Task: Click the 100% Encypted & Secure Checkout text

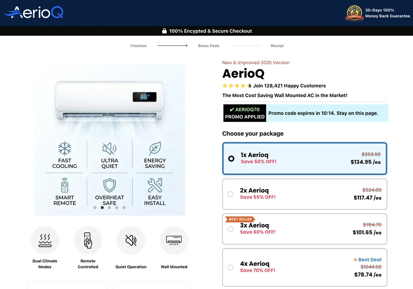Action: click(211, 31)
